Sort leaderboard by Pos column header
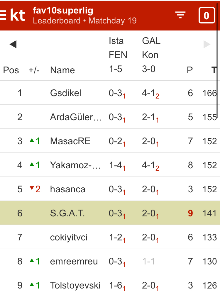Image resolution: width=220 pixels, height=297 pixels. (11, 70)
